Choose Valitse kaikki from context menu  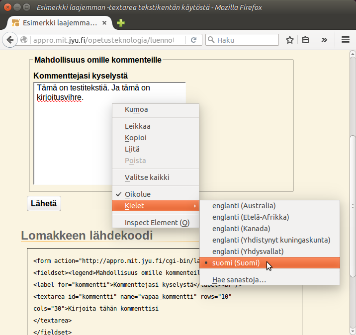(x=147, y=177)
